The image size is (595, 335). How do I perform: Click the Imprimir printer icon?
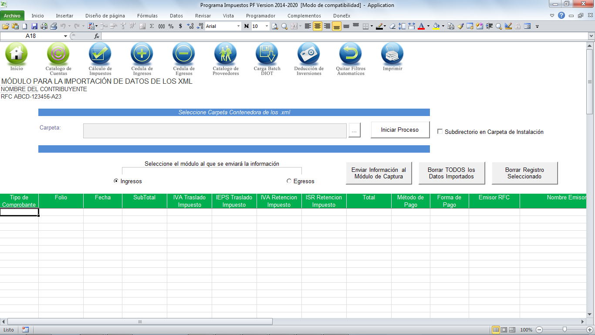(x=392, y=54)
